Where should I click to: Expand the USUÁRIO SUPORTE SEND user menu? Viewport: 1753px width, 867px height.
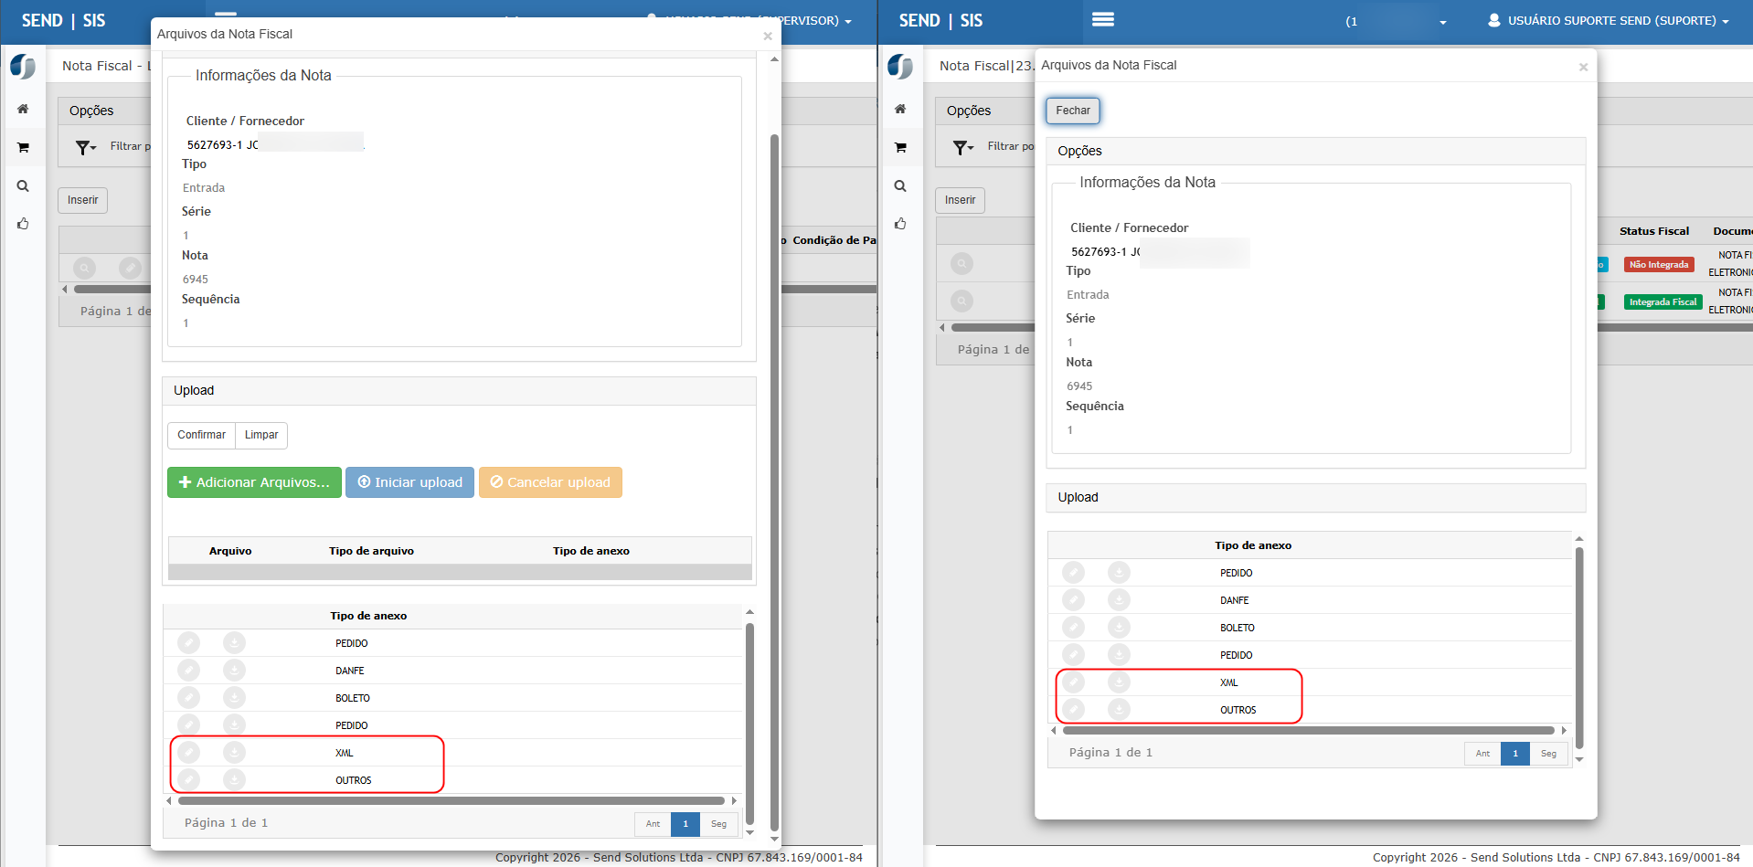tap(1609, 20)
